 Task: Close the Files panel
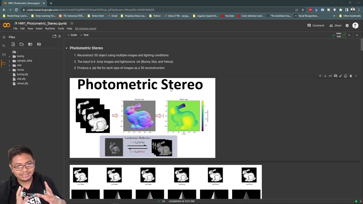(60, 36)
